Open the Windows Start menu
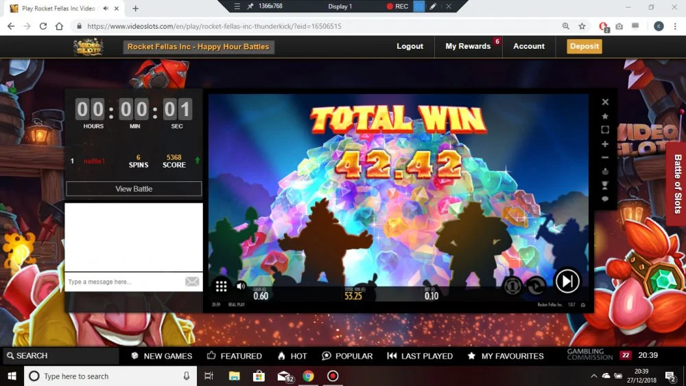Screen dimensions: 686x386 12,376
